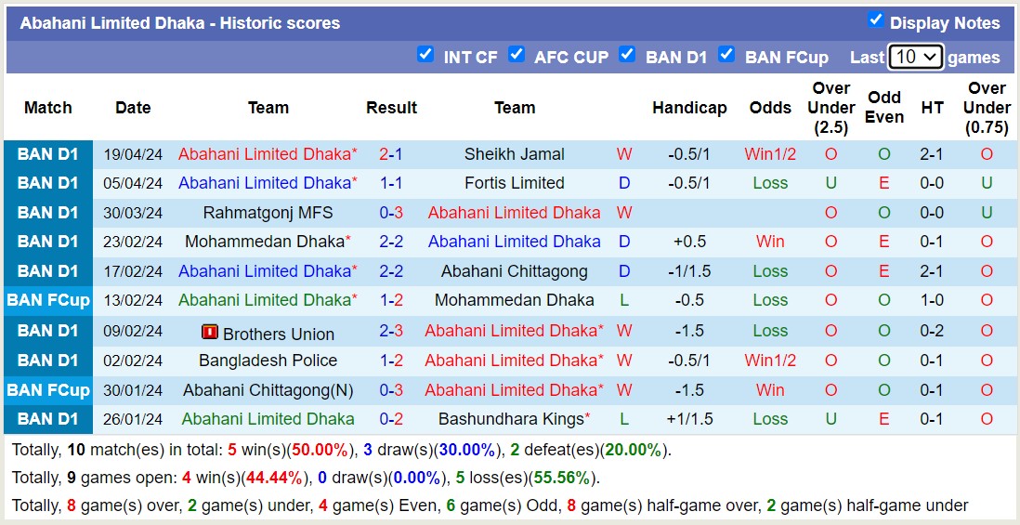Open the Last games count dropdown
Viewport: 1020px width, 525px height.
[915, 57]
